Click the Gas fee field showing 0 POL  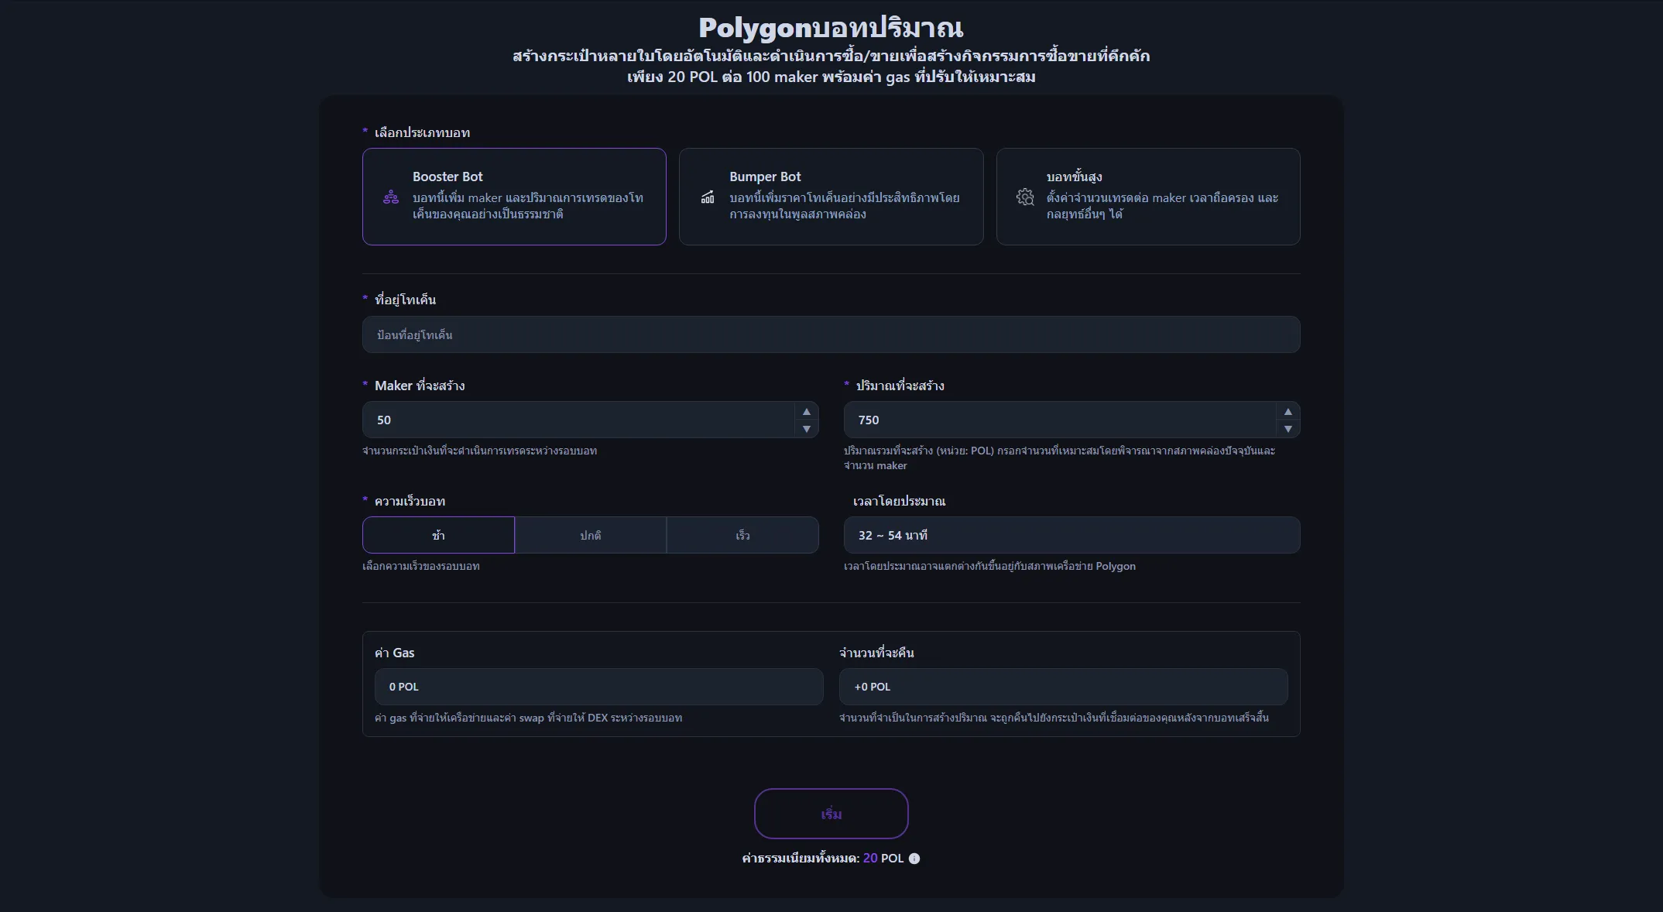point(598,687)
